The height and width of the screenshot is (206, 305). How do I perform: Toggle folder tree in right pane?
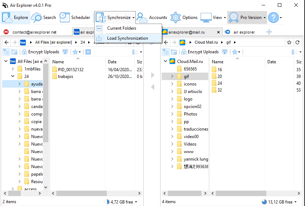[166, 52]
